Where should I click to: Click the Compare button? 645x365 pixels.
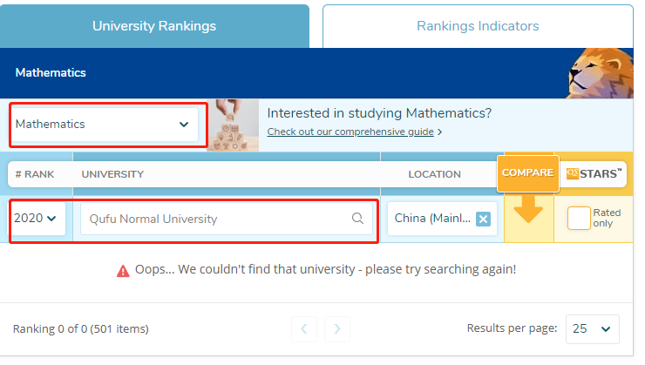(527, 172)
